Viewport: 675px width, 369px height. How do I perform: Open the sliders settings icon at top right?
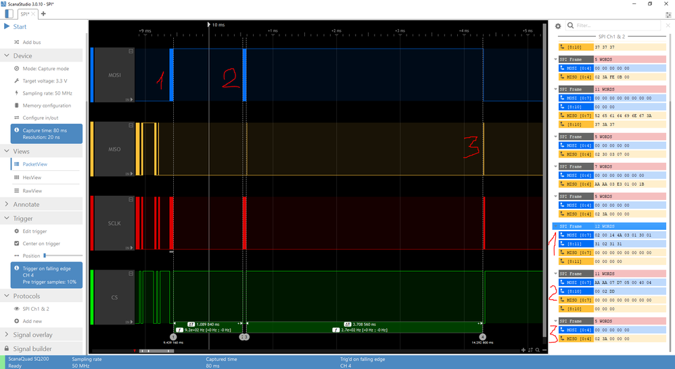[668, 15]
